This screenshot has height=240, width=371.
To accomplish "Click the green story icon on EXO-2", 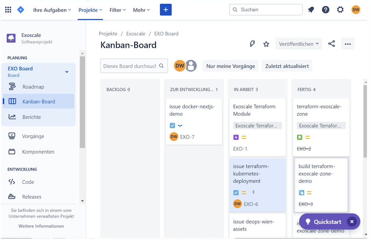I will pos(299,137).
